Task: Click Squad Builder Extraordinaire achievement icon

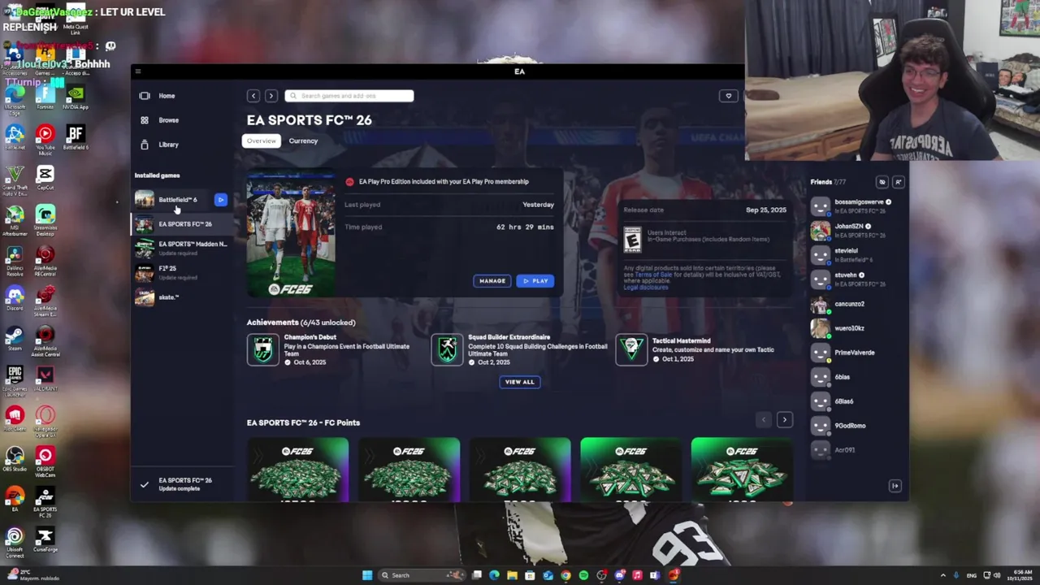Action: pyautogui.click(x=447, y=350)
